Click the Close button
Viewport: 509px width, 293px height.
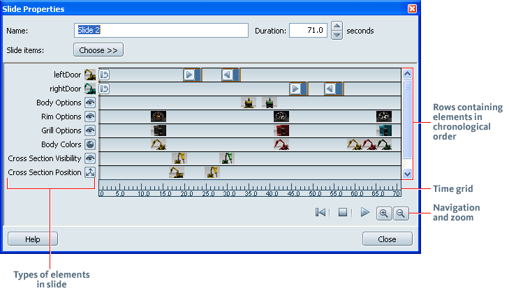tap(388, 239)
